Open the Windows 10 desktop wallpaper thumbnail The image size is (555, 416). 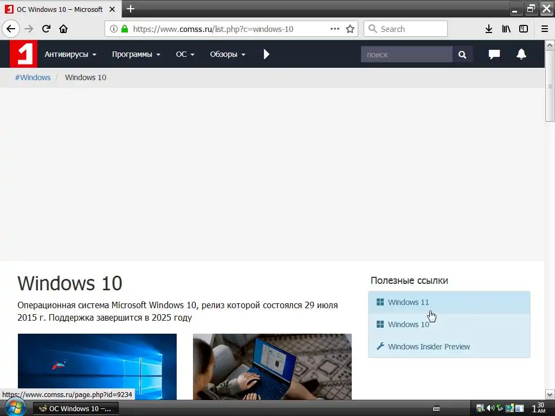coord(97,367)
